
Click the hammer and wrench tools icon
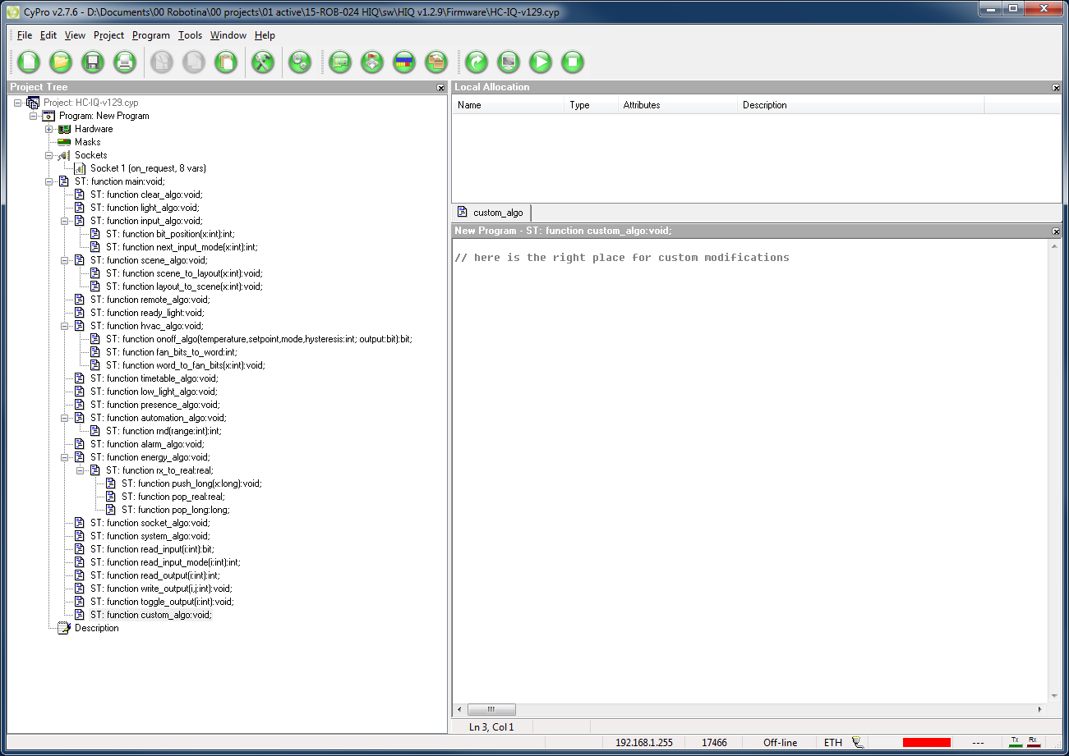pos(262,62)
